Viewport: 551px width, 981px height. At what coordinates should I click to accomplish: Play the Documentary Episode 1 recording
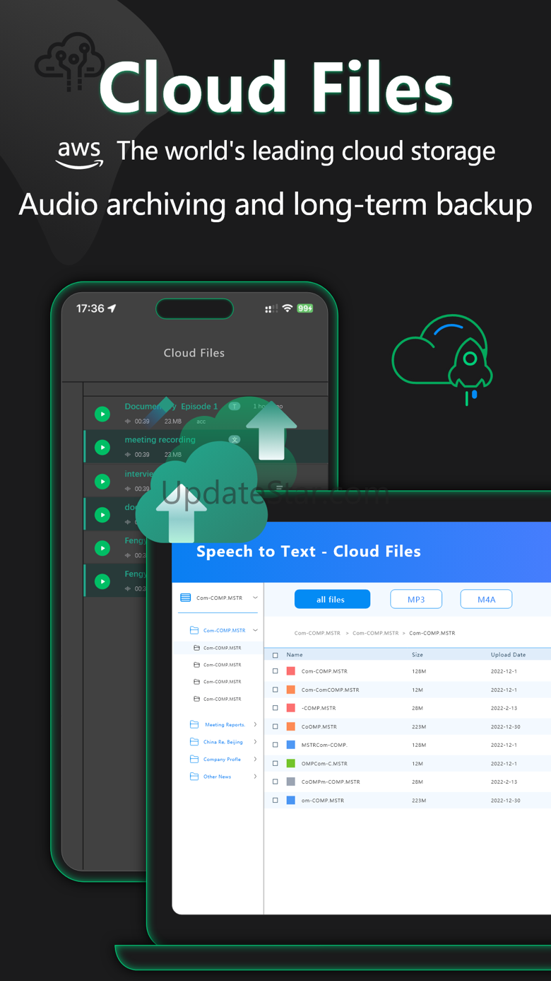pos(102,414)
